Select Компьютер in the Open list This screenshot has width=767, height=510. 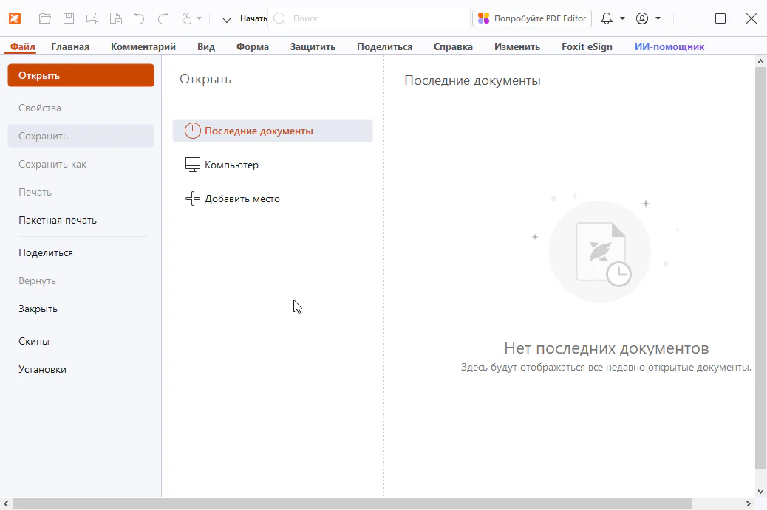[x=231, y=165]
